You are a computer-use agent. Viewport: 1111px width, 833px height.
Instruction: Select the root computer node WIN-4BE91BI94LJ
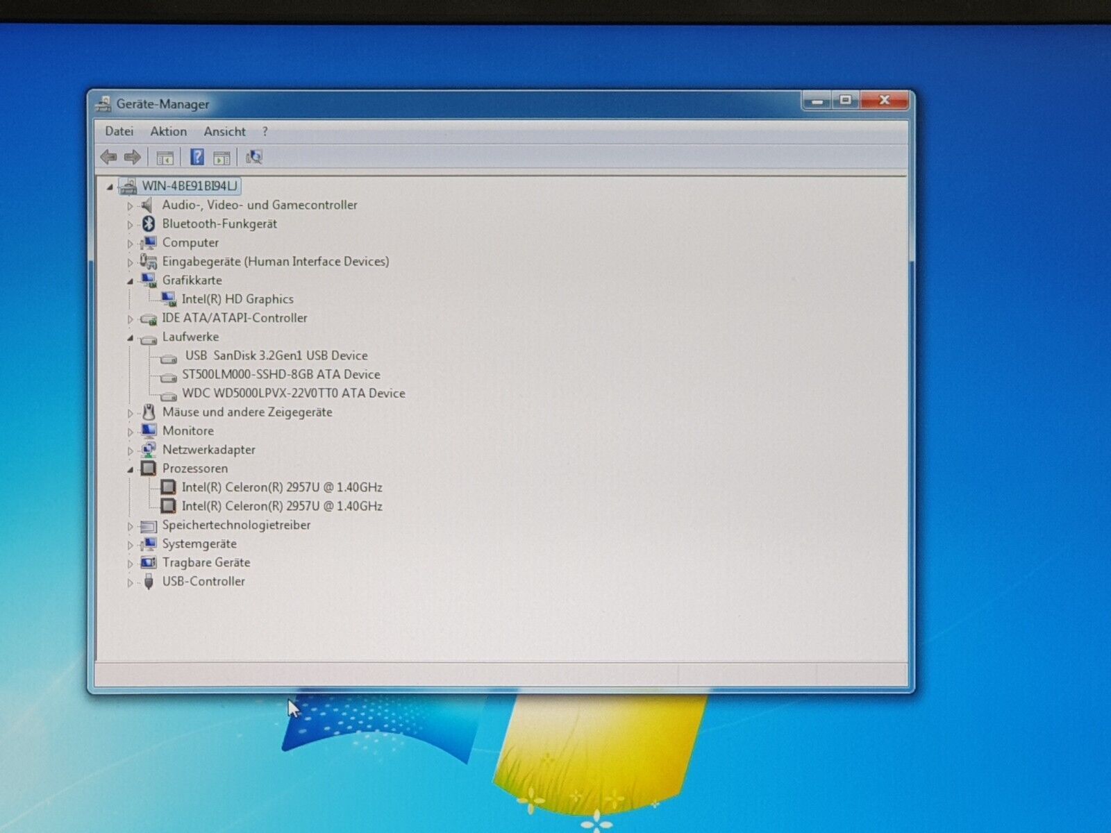(190, 186)
